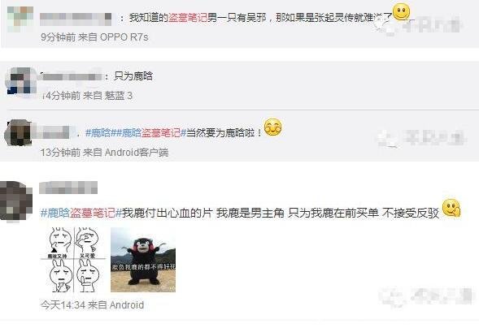Click the Android source in the bottom post

(127, 304)
